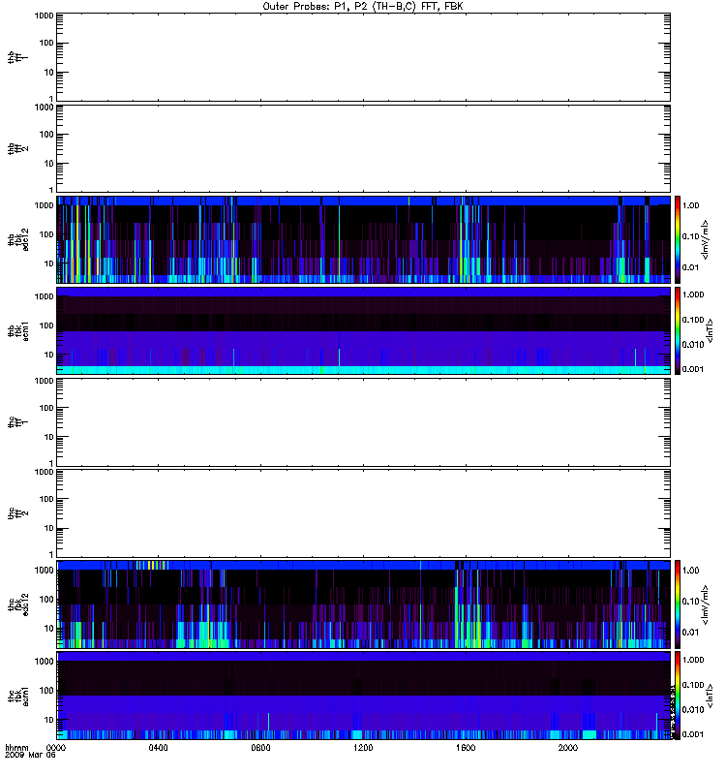Click the <|nT|> unit label beside thc scm1
This screenshot has width=726, height=775.
pyautogui.click(x=711, y=696)
